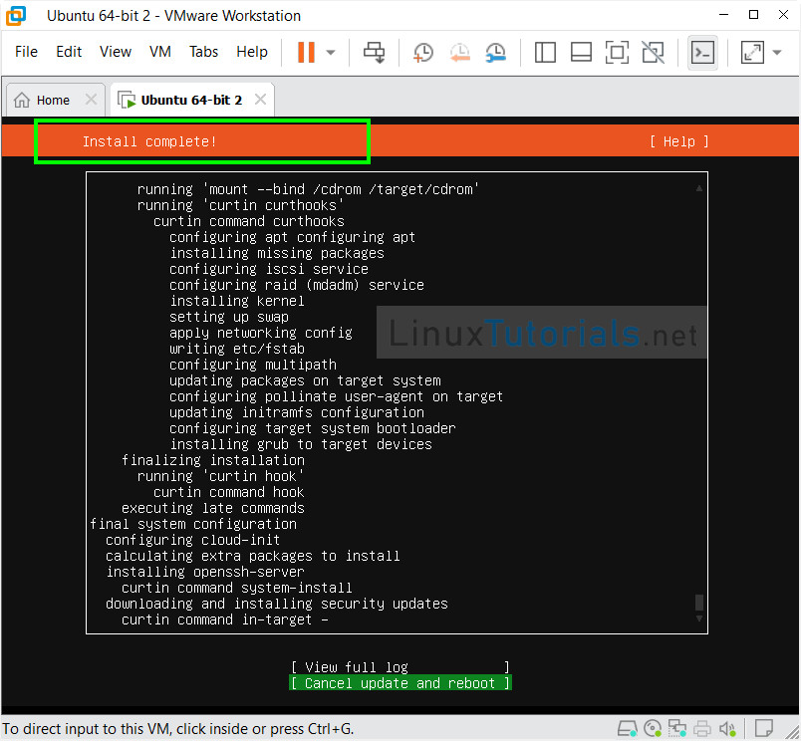
Task: Open the Tabs menu
Action: tap(203, 52)
